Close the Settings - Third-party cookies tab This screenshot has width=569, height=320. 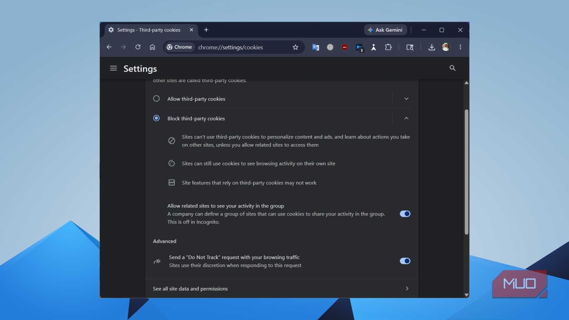(x=191, y=30)
